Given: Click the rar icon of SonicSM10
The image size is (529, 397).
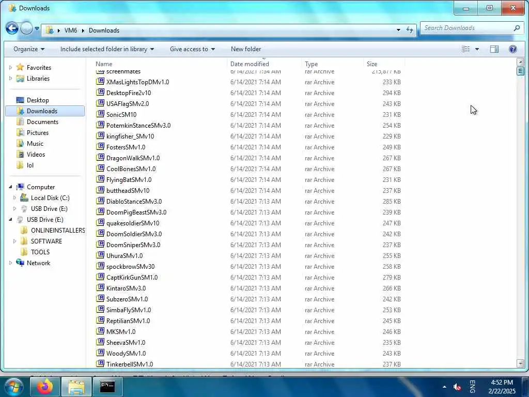Looking at the screenshot, I should point(100,114).
